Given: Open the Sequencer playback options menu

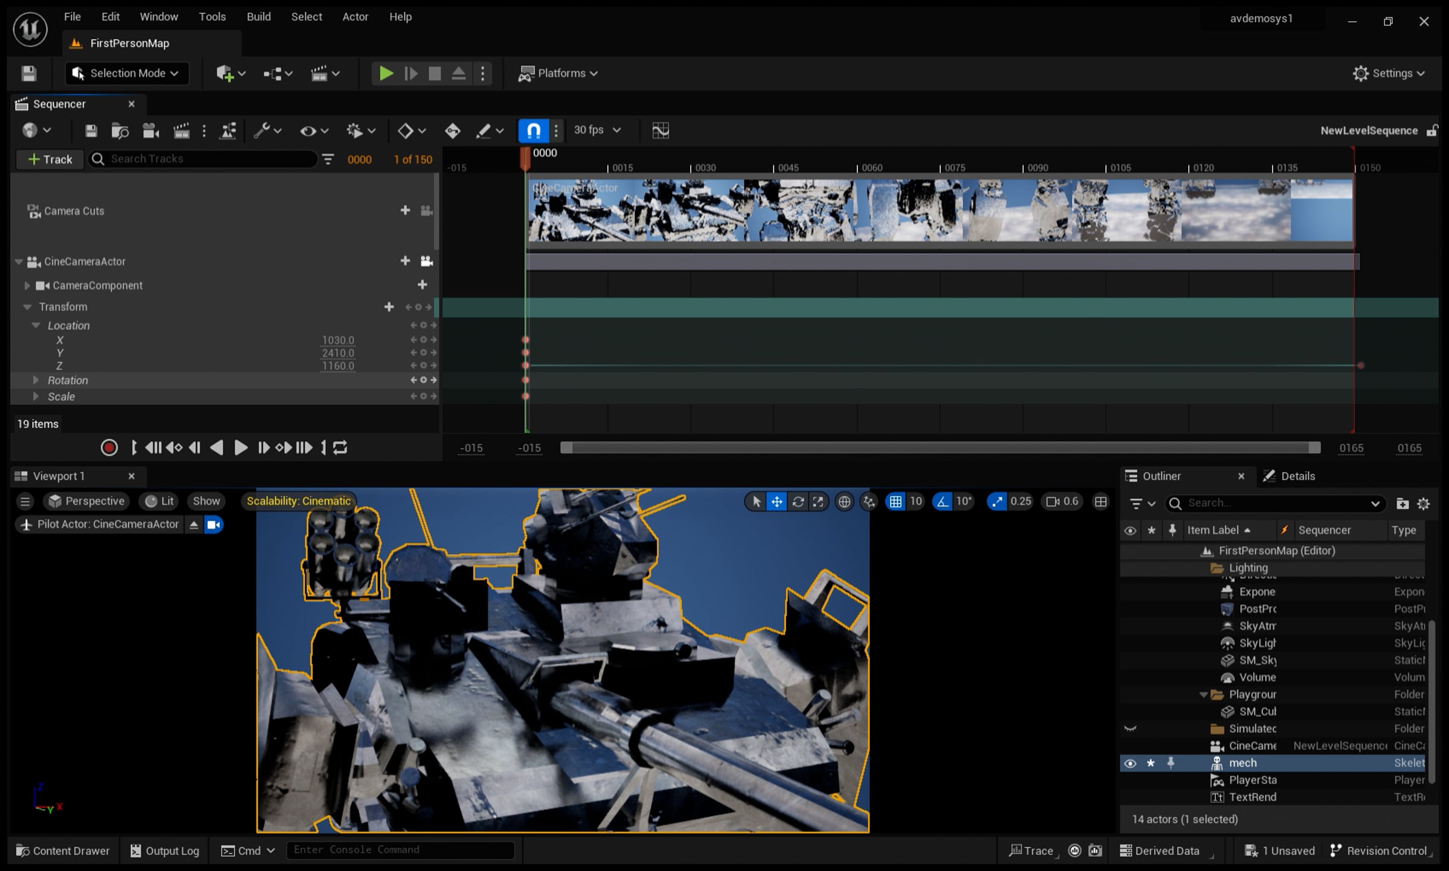Looking at the screenshot, I should tap(360, 130).
